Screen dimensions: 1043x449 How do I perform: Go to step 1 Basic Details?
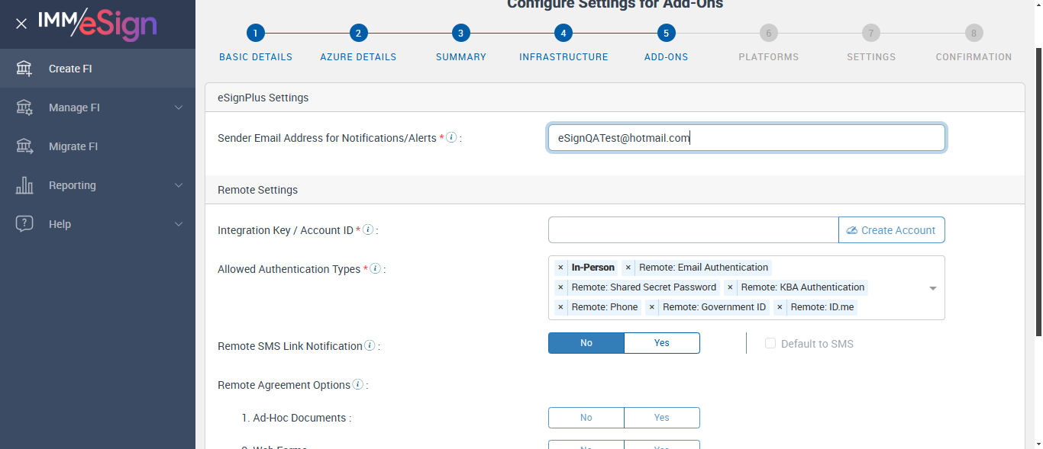256,33
